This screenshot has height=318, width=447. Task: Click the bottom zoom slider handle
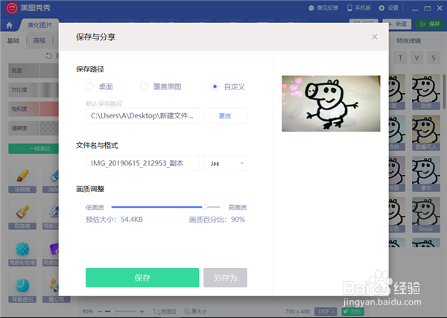point(113,311)
